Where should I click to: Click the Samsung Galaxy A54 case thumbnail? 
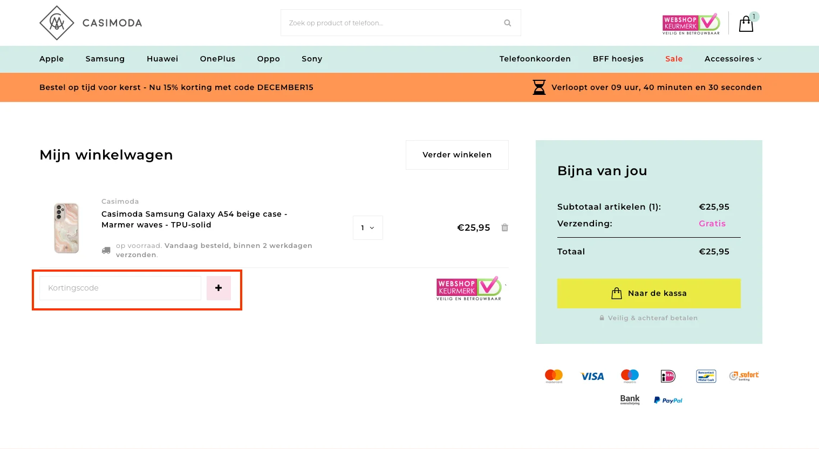(66, 227)
